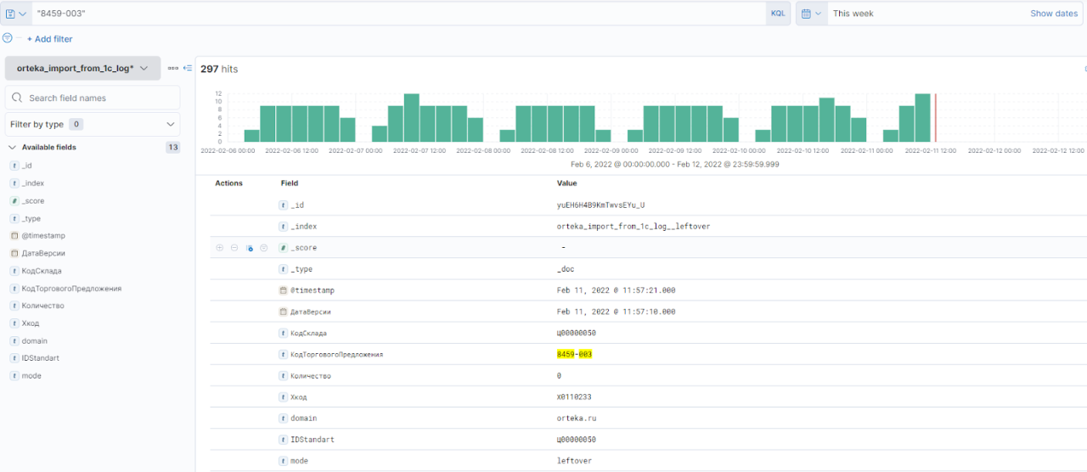Focus the Search field names box
This screenshot has width=1087, height=472.
coord(93,98)
